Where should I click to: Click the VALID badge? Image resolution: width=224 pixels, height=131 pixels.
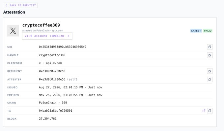click(208, 31)
